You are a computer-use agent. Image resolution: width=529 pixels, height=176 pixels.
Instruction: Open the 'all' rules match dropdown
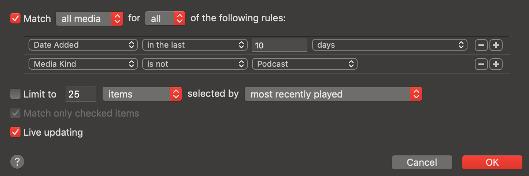tap(165, 19)
